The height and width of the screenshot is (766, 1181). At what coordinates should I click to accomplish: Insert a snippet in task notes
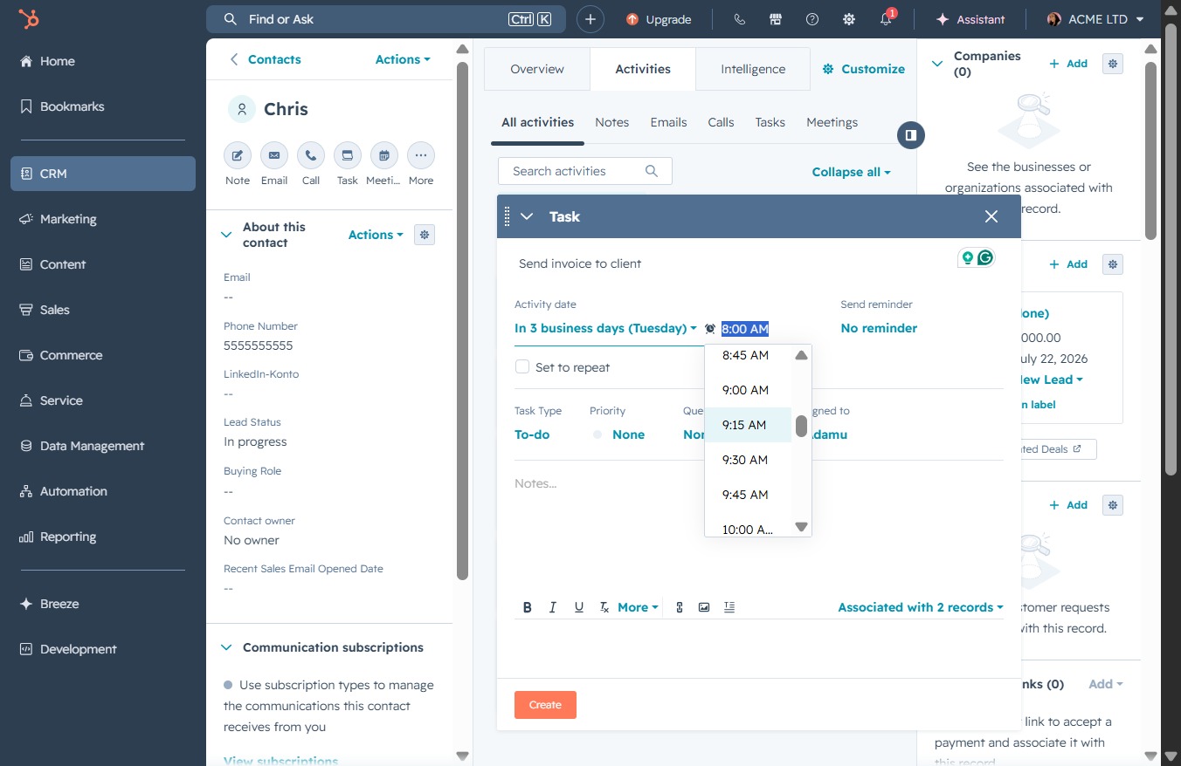point(729,607)
